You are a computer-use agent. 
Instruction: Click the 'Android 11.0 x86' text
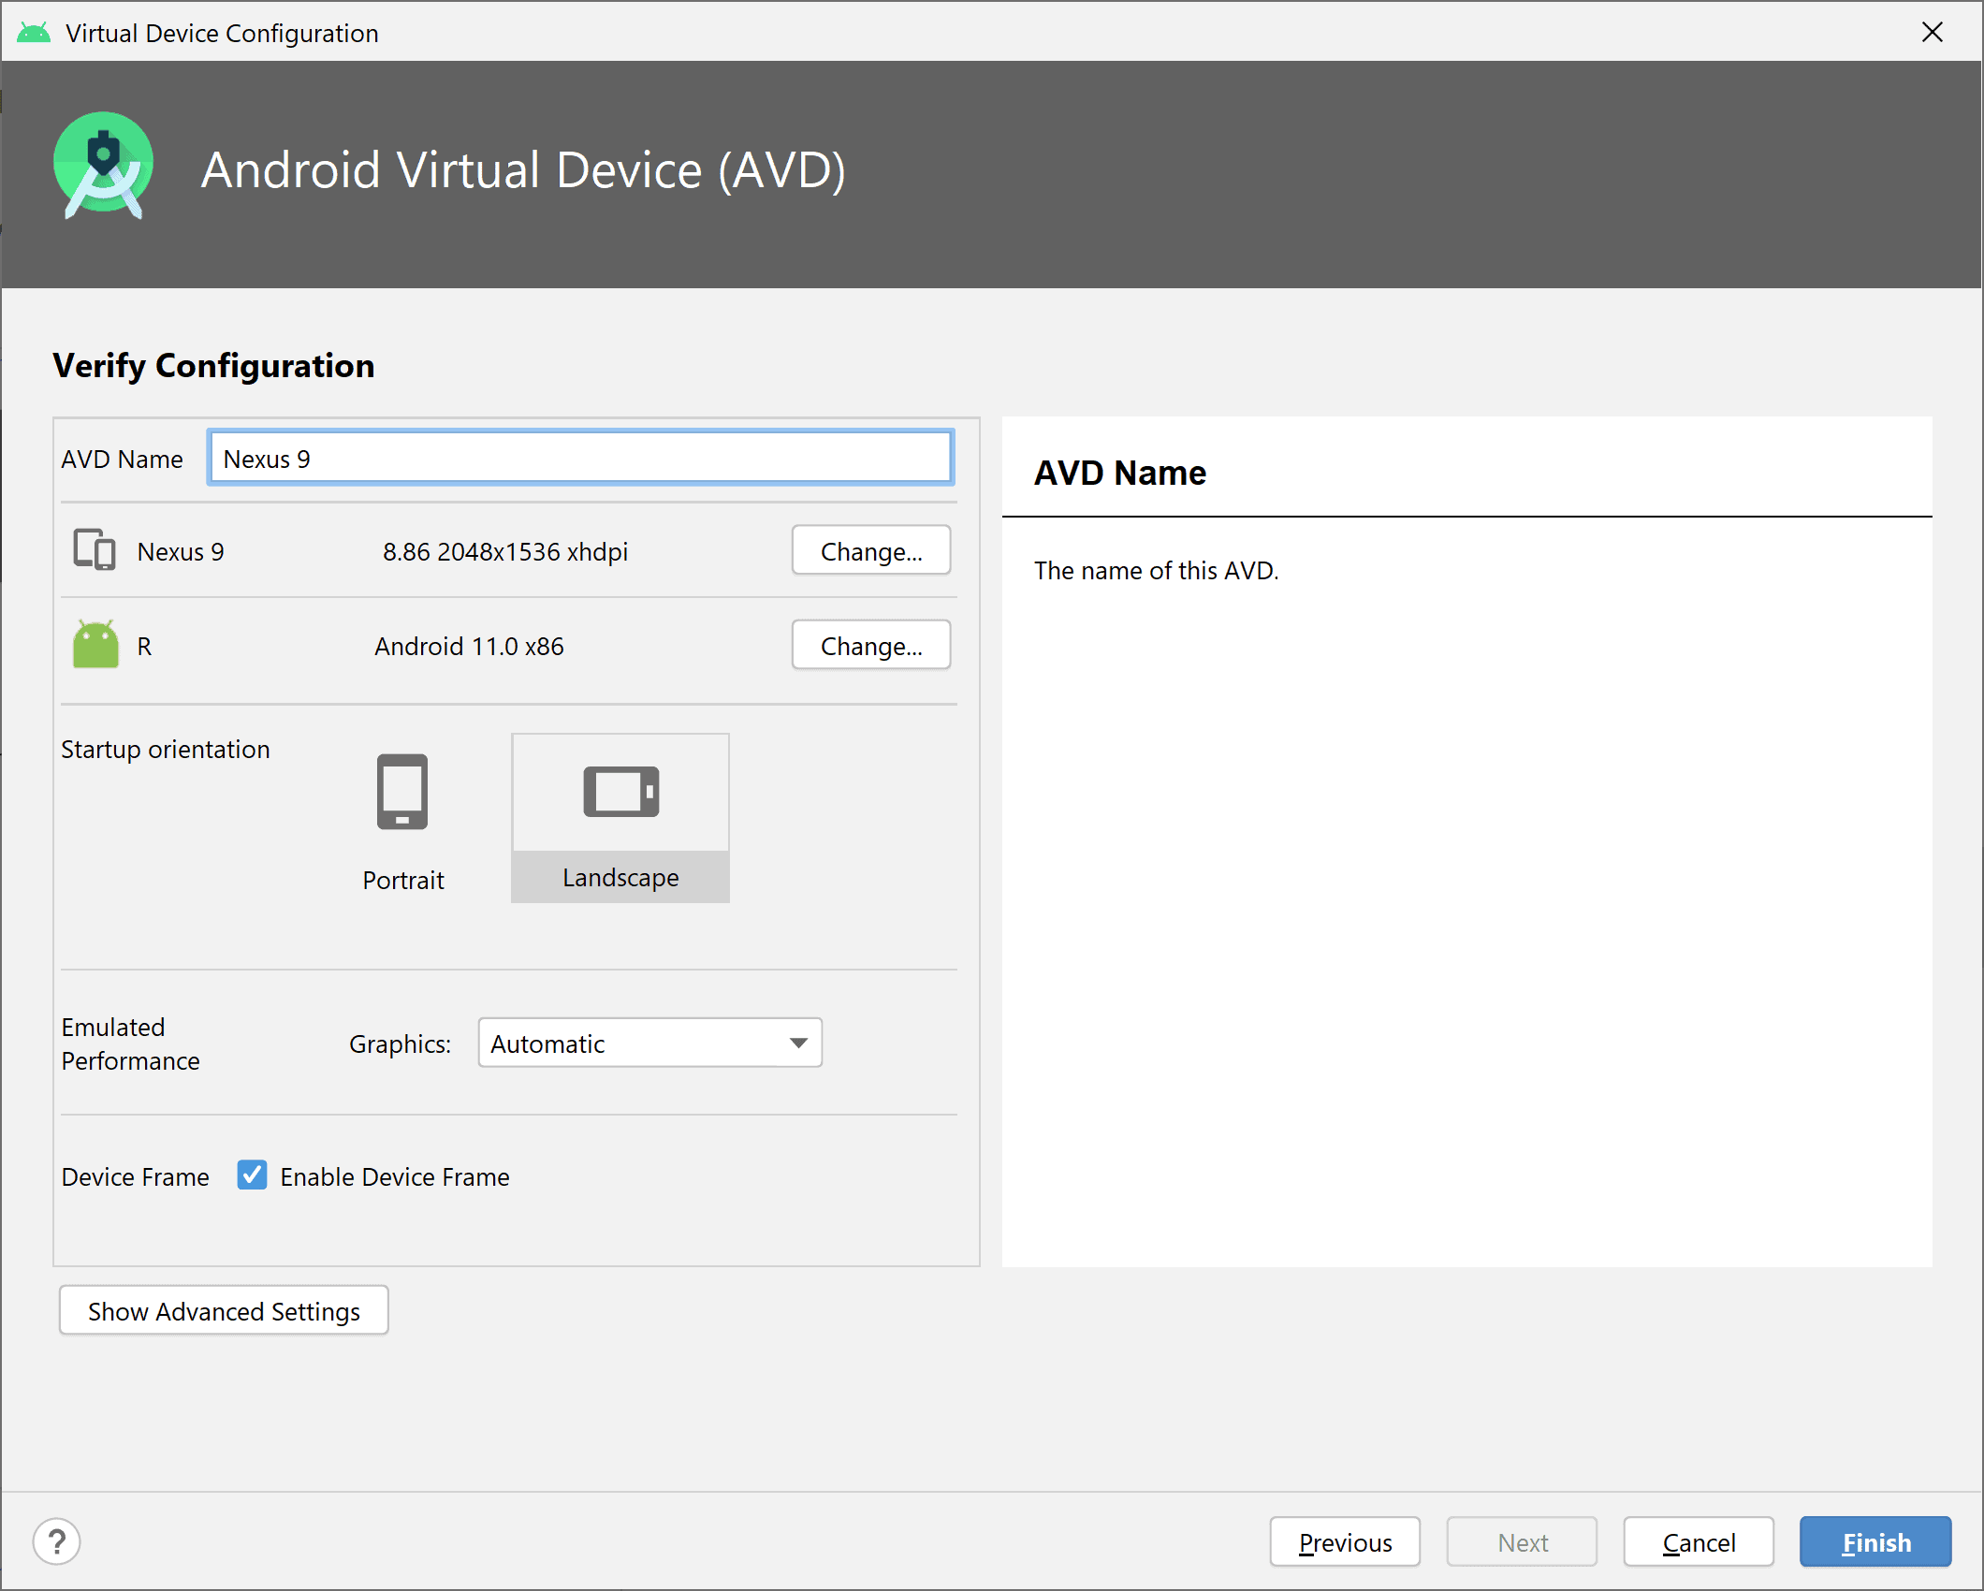pos(469,646)
